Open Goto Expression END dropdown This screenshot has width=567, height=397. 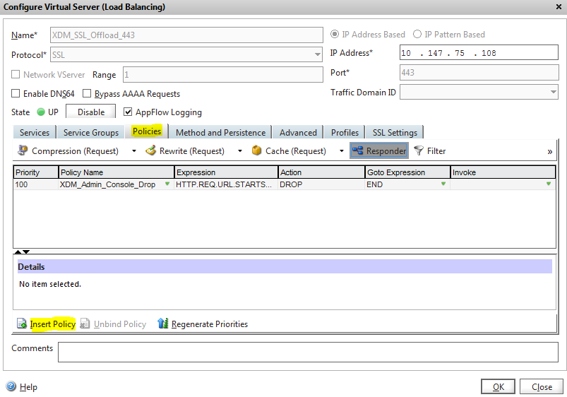point(443,184)
